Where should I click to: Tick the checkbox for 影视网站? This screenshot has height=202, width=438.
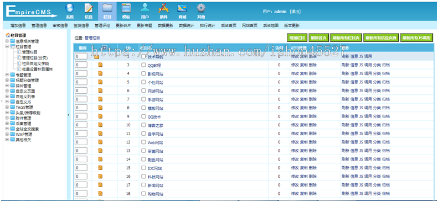pos(143,74)
